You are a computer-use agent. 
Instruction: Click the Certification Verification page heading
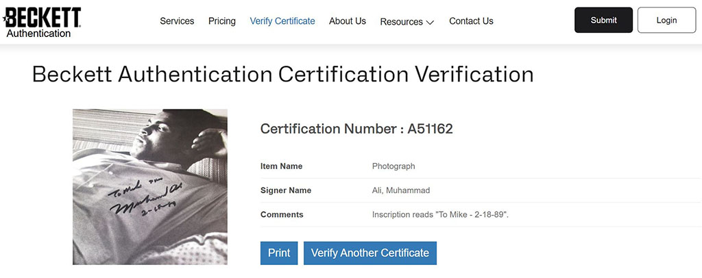click(282, 75)
